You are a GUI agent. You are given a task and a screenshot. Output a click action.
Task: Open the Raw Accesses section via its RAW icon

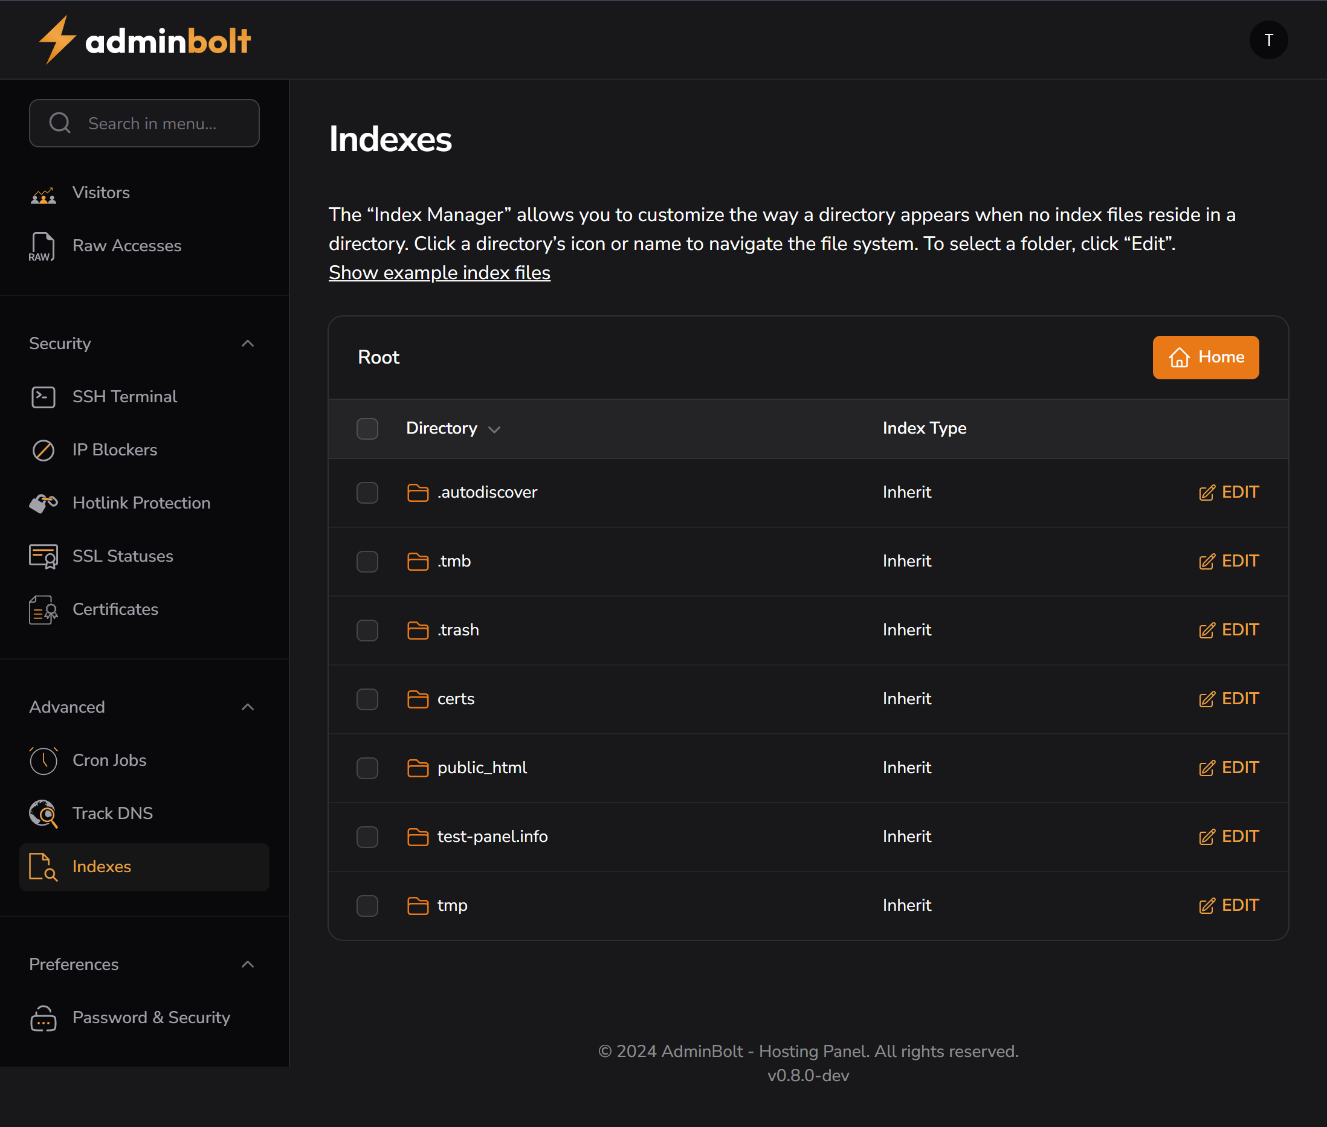point(42,246)
